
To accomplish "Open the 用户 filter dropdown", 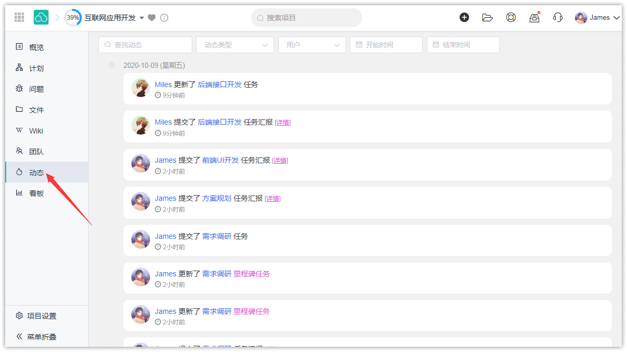I will (312, 45).
